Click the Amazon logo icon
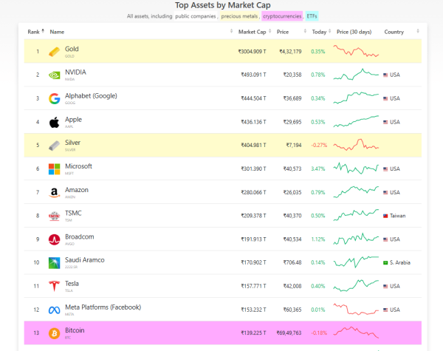 [x=54, y=192]
